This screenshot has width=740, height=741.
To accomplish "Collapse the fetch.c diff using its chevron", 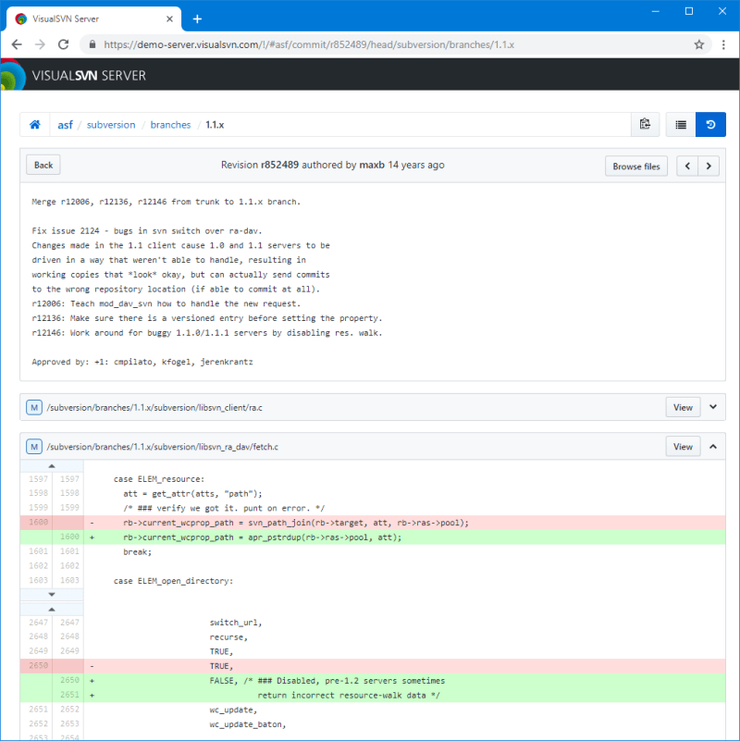I will pyautogui.click(x=712, y=446).
